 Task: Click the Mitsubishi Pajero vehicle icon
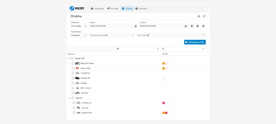point(77,63)
